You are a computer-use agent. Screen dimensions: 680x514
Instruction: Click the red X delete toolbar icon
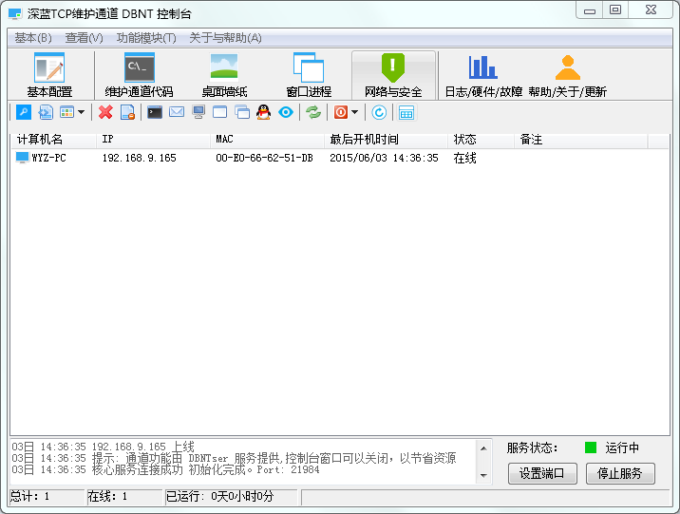105,112
